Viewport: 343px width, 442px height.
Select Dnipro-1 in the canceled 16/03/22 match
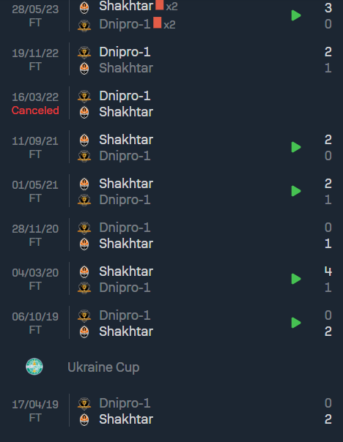[x=125, y=96]
